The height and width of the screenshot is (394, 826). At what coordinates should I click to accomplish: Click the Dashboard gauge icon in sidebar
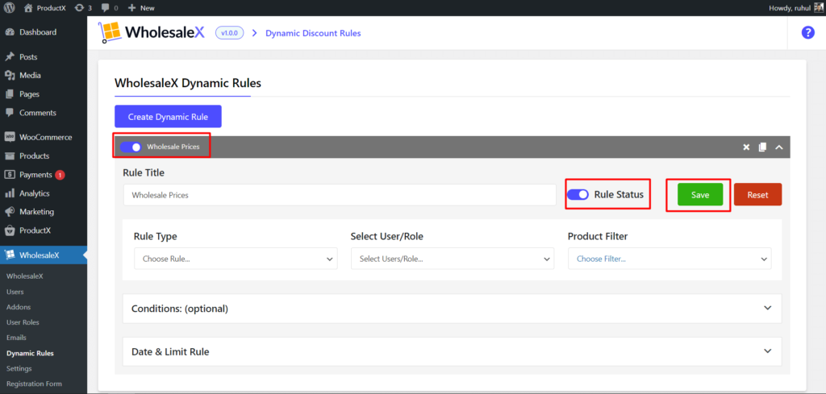(x=10, y=32)
